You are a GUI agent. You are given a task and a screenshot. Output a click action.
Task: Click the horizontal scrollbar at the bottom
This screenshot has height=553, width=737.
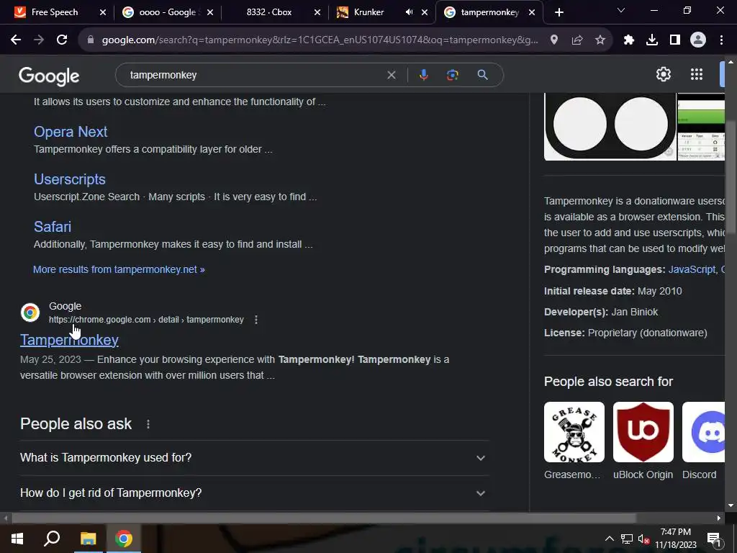click(323, 518)
